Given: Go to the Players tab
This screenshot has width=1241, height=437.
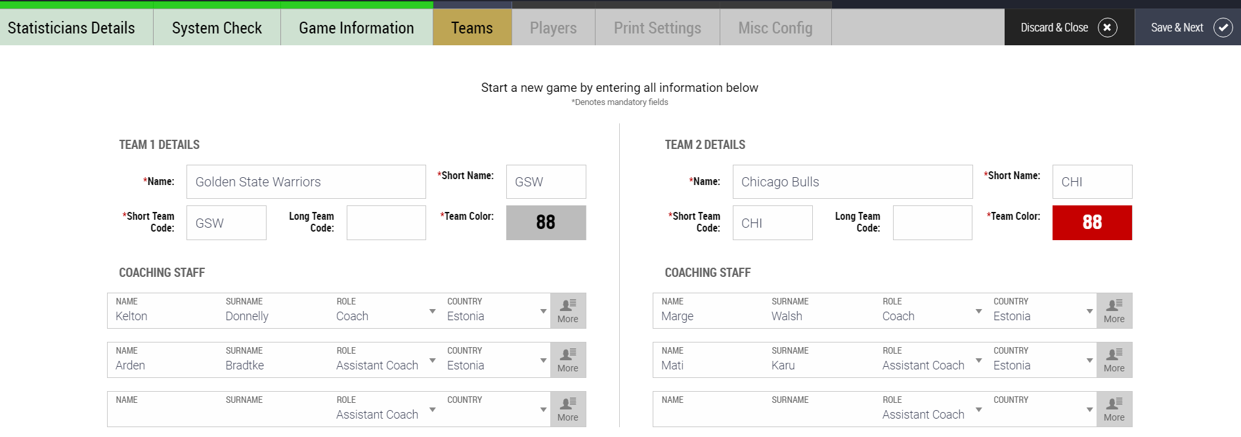Looking at the screenshot, I should (553, 28).
